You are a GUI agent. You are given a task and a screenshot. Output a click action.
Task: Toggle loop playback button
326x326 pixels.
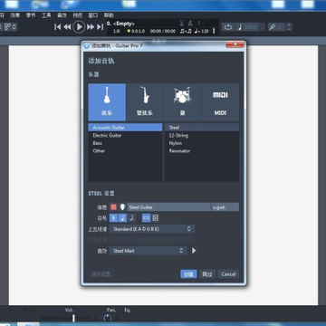tap(228, 27)
